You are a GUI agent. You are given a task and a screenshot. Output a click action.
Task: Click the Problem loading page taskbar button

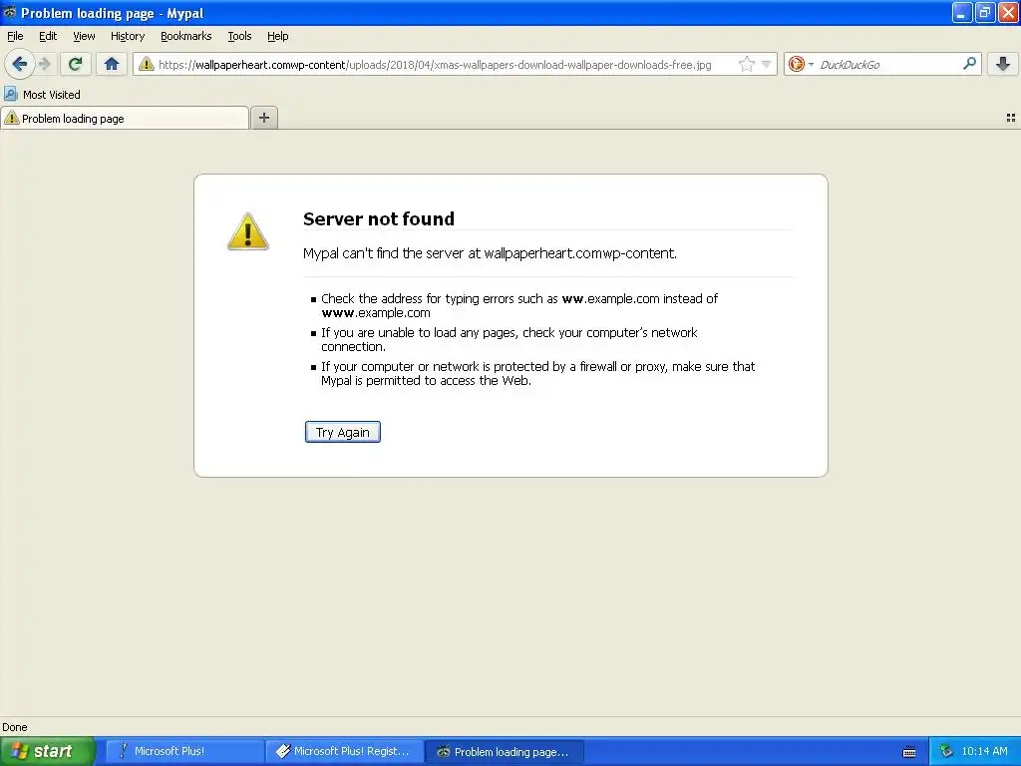click(505, 752)
